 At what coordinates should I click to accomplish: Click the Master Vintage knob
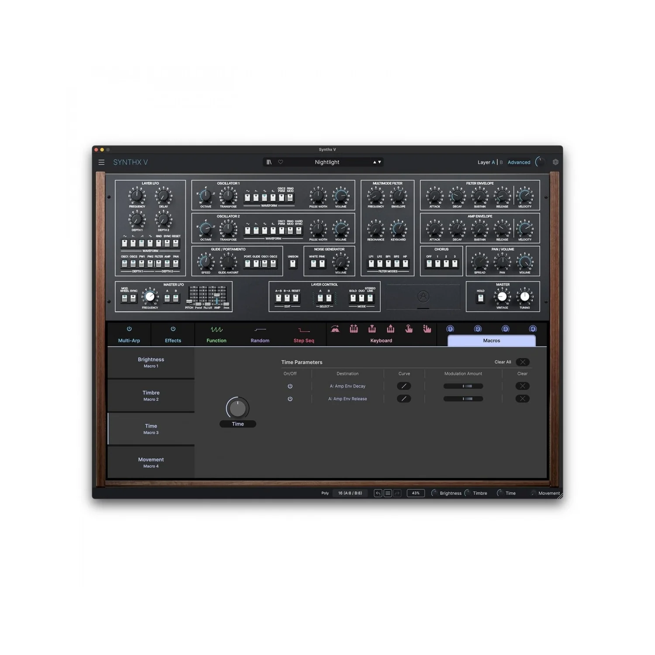502,297
